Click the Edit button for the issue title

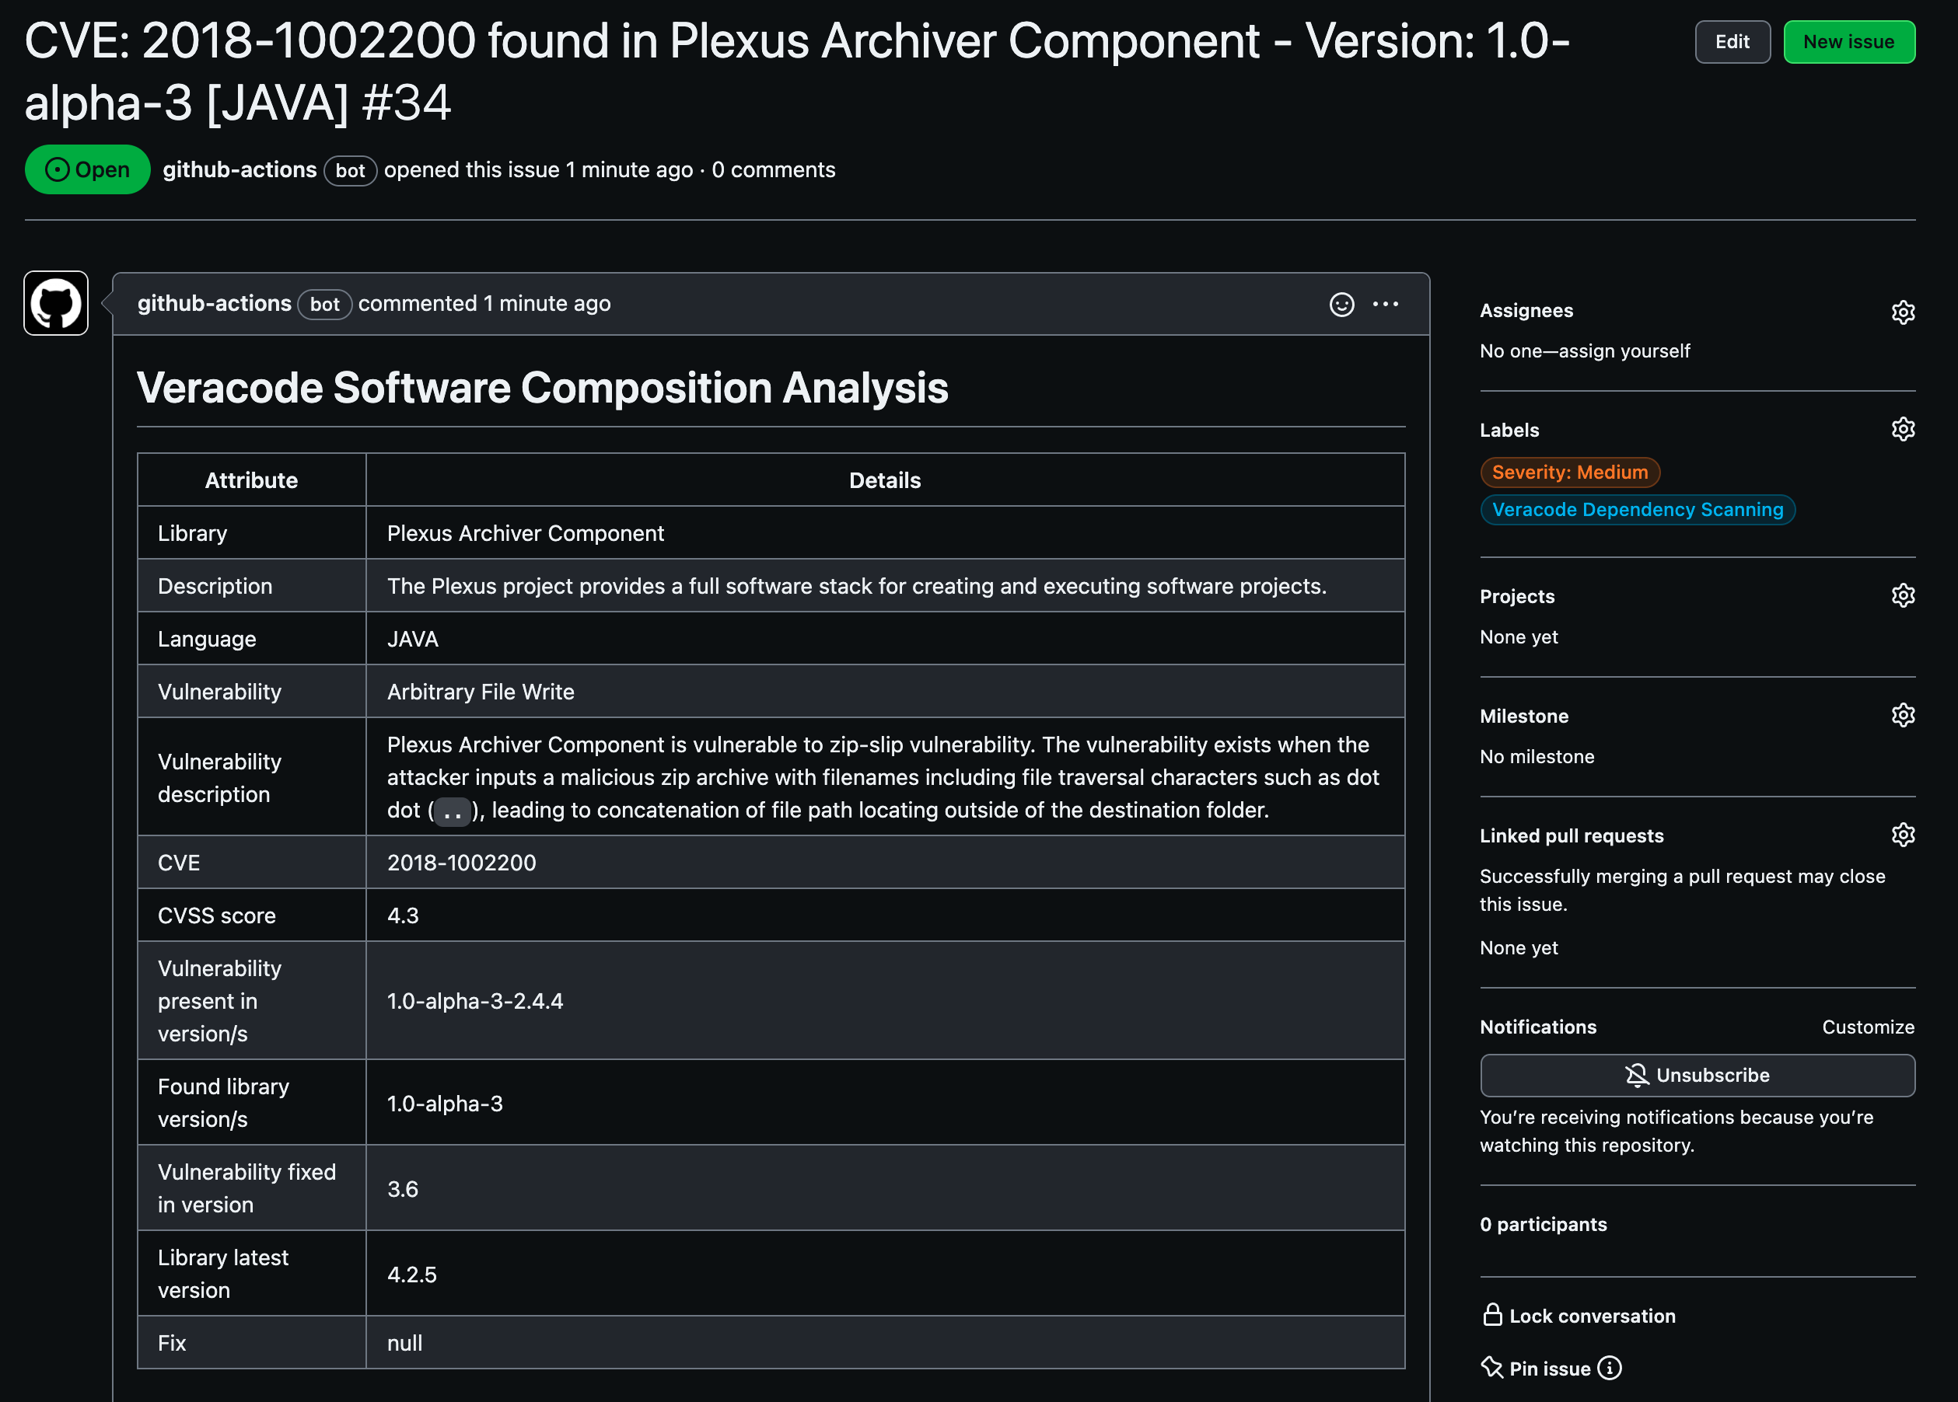(1732, 42)
